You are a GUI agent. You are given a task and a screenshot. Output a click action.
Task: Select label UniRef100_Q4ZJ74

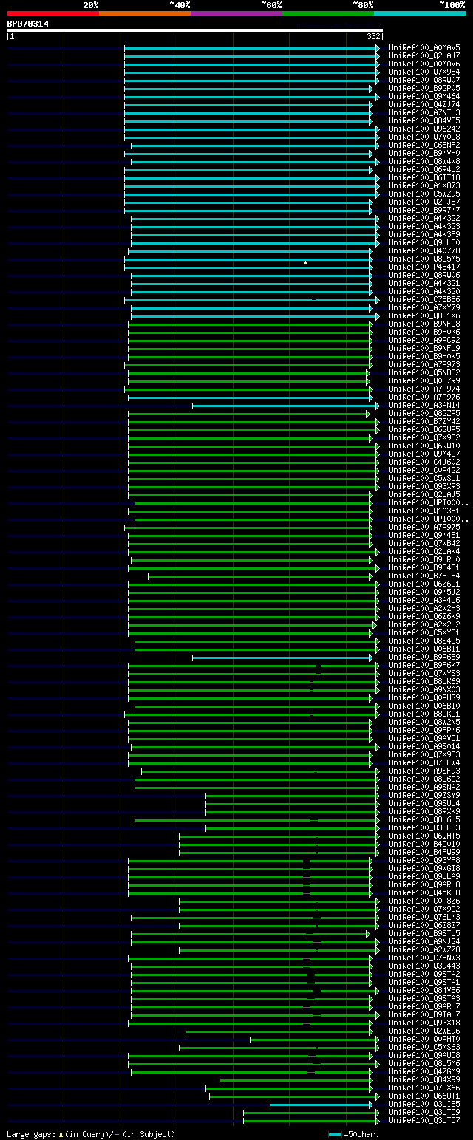[424, 104]
